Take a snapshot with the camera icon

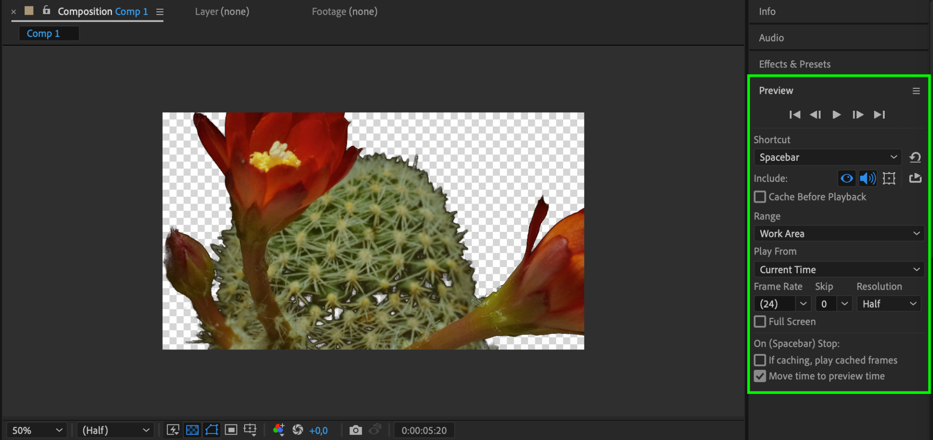point(355,430)
